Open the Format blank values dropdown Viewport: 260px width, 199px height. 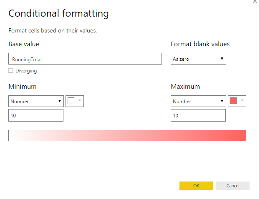click(198, 59)
